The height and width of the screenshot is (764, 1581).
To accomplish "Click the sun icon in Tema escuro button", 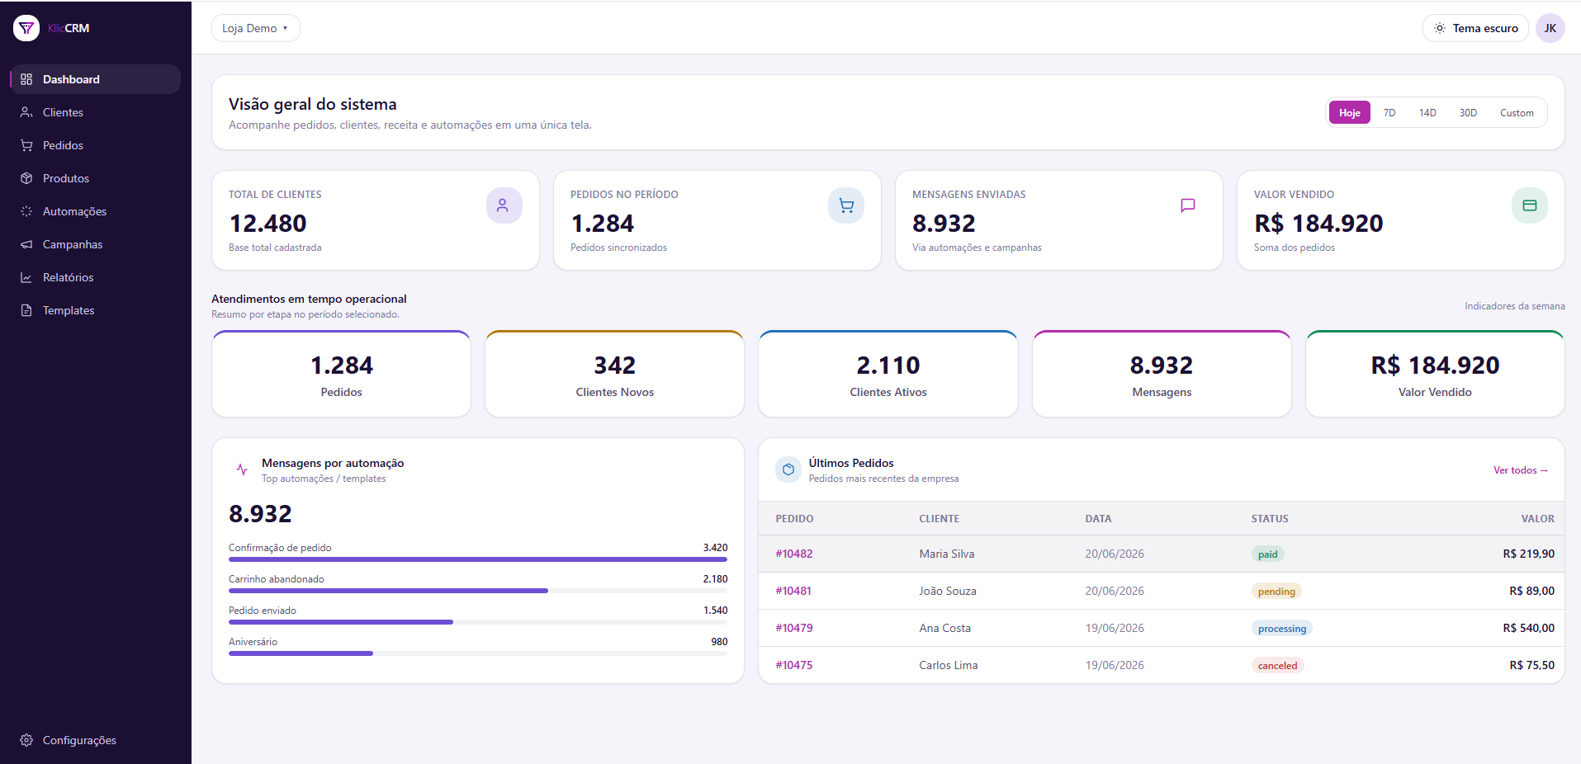I will (x=1440, y=28).
